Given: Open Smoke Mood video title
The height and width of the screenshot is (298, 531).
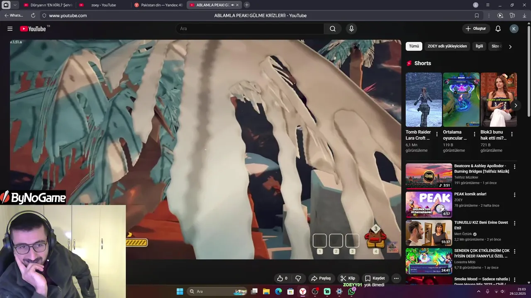Looking at the screenshot, I should click(482, 281).
